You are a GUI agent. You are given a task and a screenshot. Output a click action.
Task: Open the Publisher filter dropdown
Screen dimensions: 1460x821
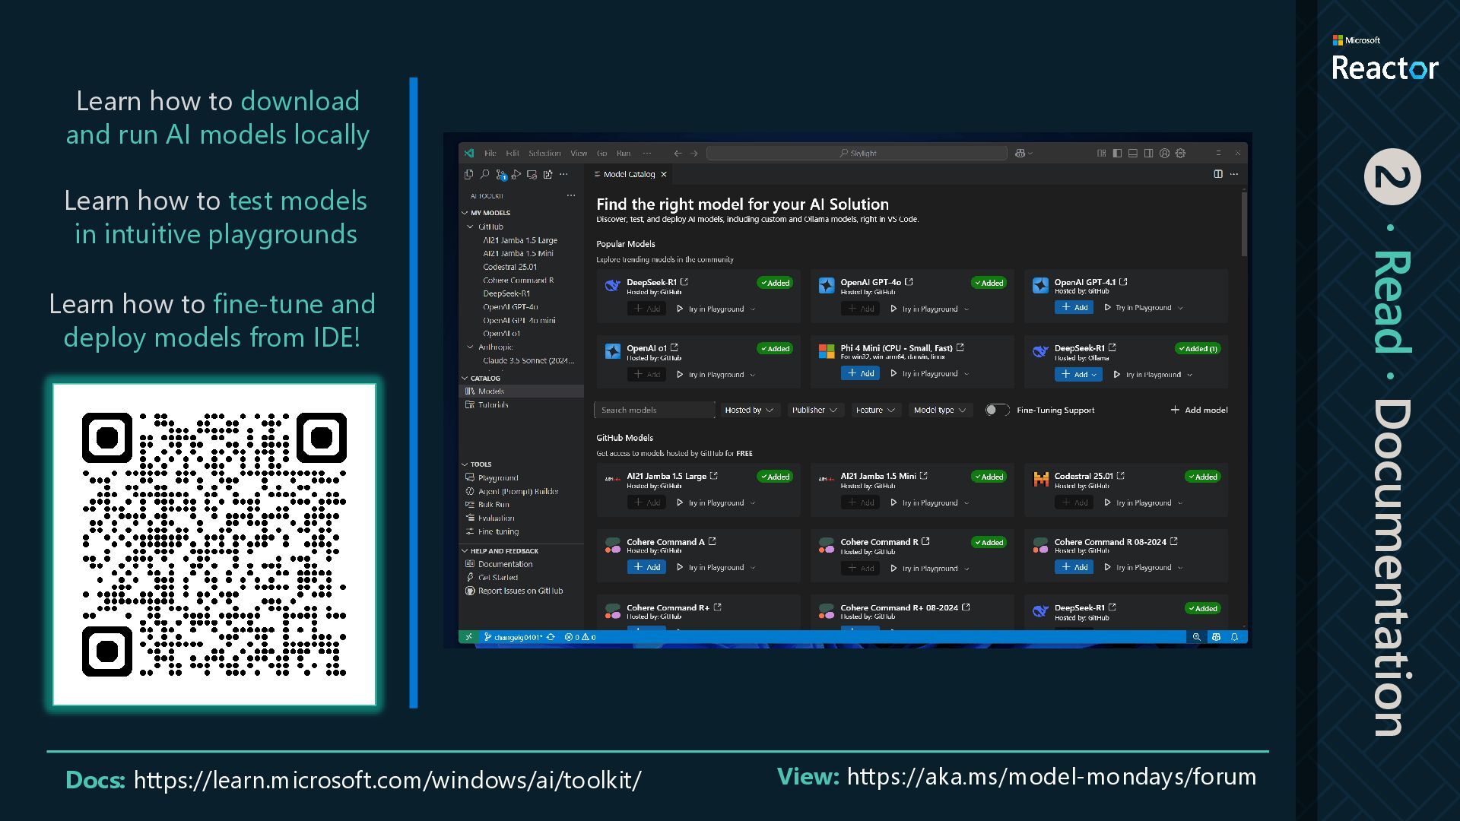(x=814, y=410)
